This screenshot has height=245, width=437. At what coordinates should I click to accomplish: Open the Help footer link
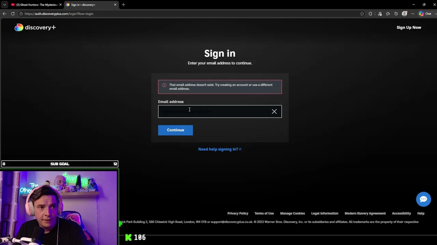click(421, 213)
